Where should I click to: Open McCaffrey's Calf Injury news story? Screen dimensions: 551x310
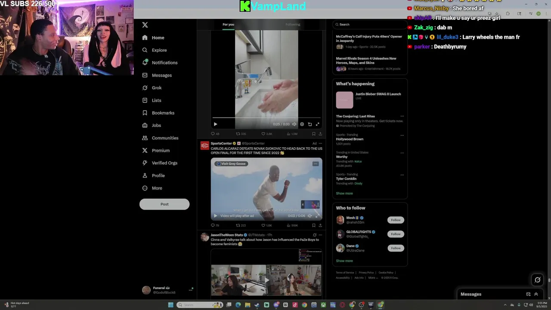point(370,42)
